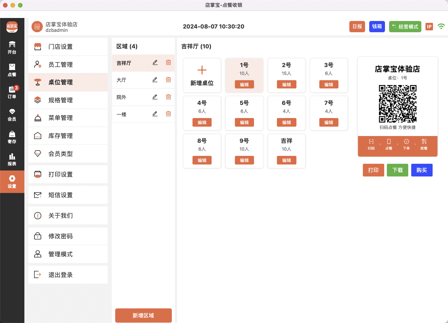Image resolution: width=448 pixels, height=323 pixels.
Task: Switch to 经营模式 button
Action: click(405, 27)
